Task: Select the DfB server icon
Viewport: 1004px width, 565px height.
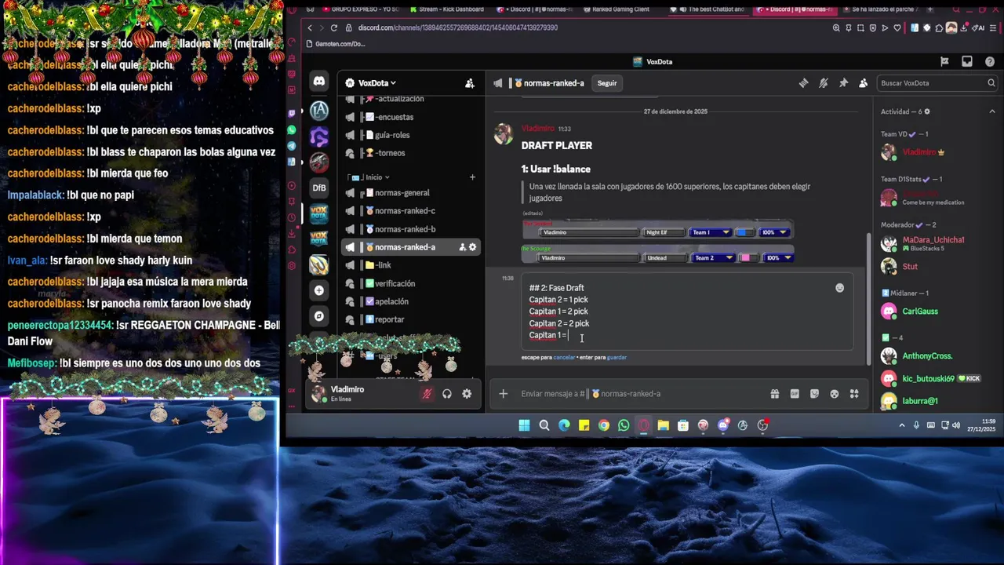Action: pyautogui.click(x=319, y=188)
